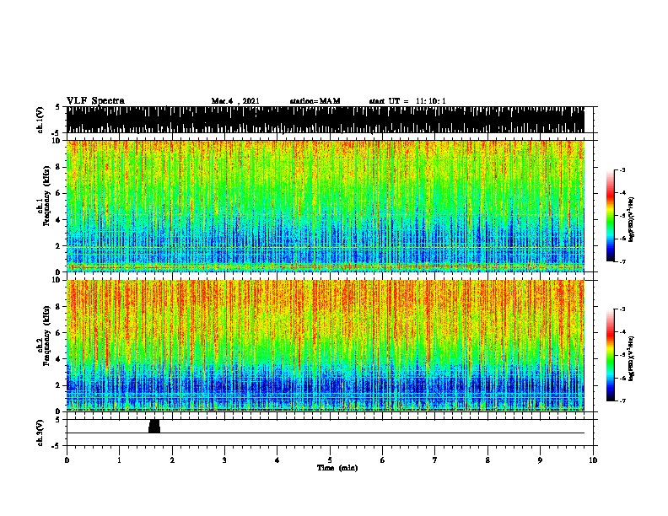Screen dimensions: 668x516
Task: Click time axis tick label "2"
Action: pos(172,460)
